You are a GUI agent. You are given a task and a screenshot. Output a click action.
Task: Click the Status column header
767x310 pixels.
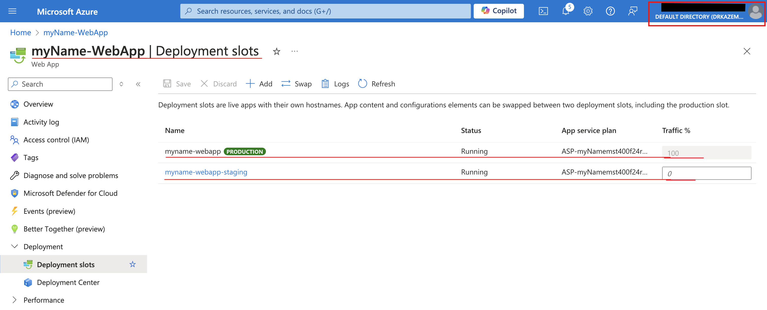pos(471,131)
